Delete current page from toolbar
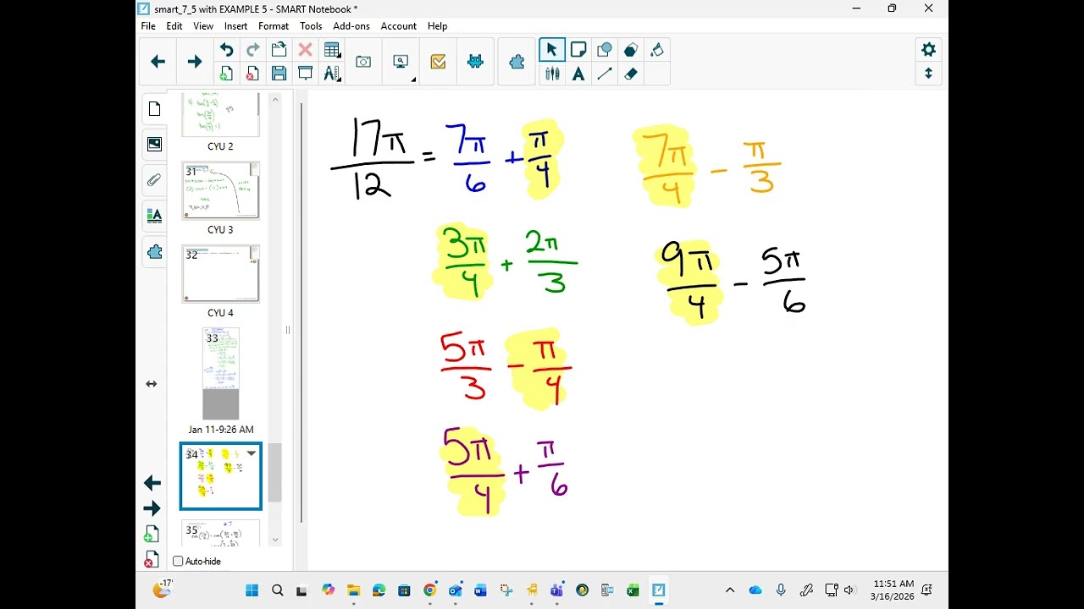Screen dimensions: 1084x609 (252, 74)
